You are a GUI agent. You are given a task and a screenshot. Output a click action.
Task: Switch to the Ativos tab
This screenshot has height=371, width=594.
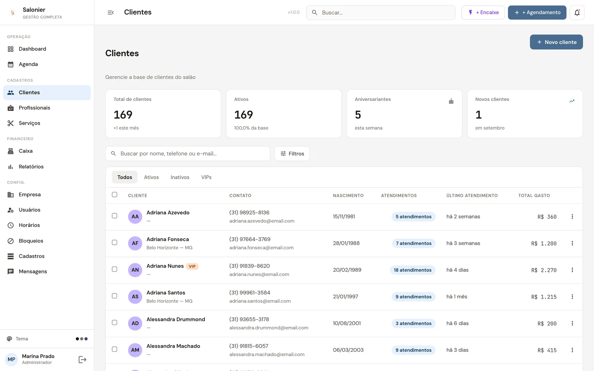pyautogui.click(x=151, y=177)
